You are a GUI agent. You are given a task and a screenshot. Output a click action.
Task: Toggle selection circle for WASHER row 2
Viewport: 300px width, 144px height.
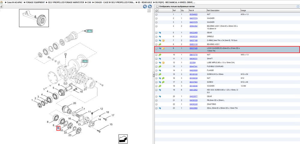(x=156, y=18)
